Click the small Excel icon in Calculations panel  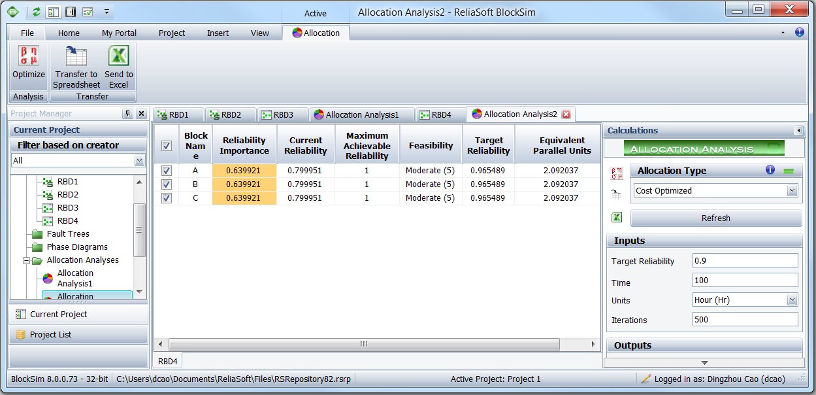pos(617,217)
